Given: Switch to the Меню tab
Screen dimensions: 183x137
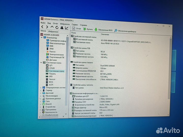Looking at the screenshot, I should pos(43,31).
